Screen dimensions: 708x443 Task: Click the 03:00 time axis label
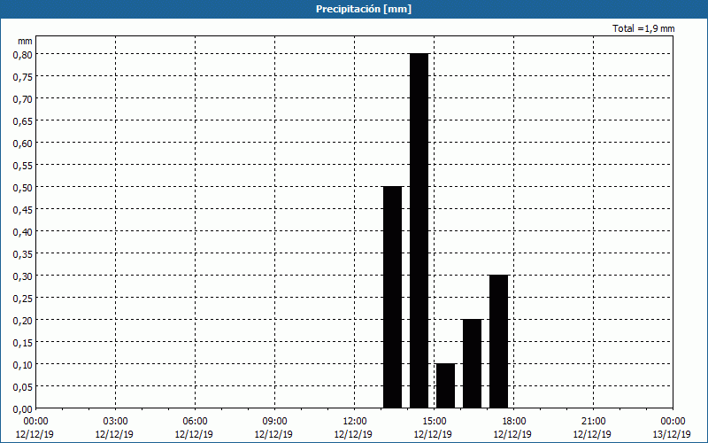pyautogui.click(x=115, y=422)
